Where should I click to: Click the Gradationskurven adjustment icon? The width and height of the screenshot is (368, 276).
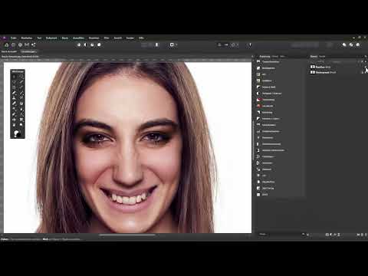(258, 131)
